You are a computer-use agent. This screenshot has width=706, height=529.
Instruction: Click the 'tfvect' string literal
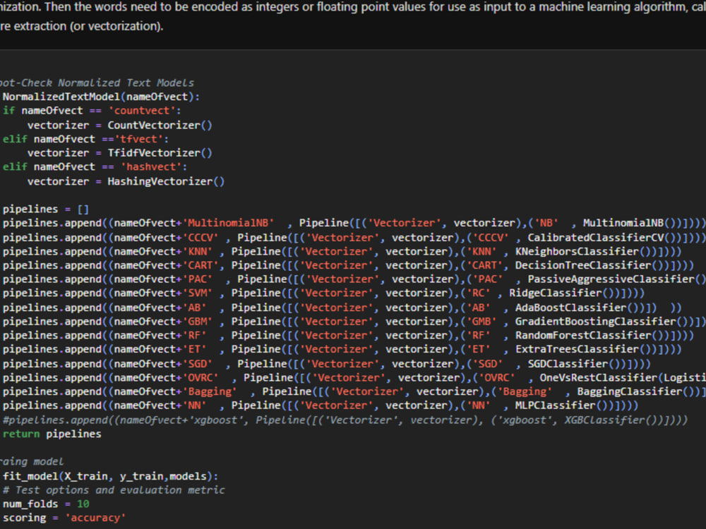point(138,139)
